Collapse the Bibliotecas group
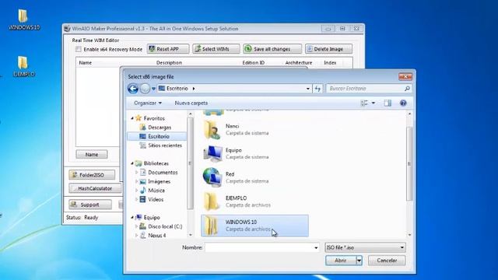 click(x=132, y=163)
